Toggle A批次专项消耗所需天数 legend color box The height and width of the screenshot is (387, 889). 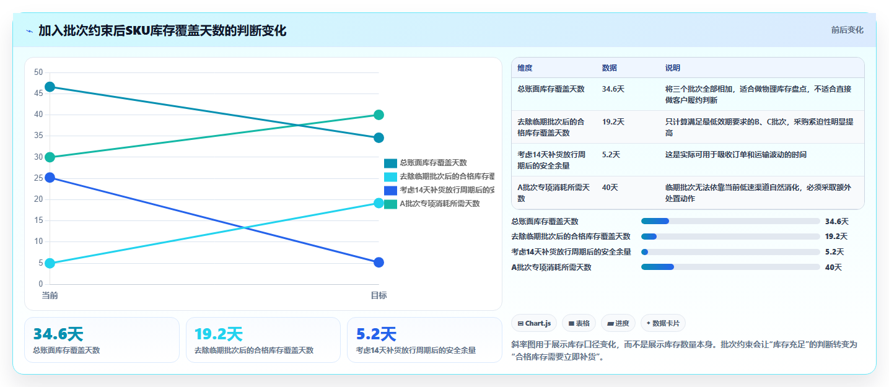[390, 204]
